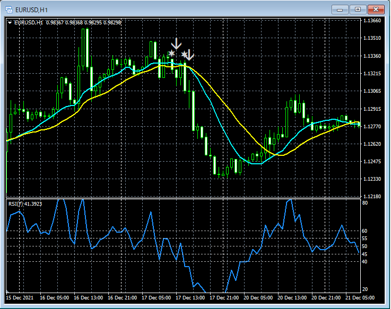The image size is (391, 309).
Task: Close the EURUSD,H1 chart window
Action: 376,10
